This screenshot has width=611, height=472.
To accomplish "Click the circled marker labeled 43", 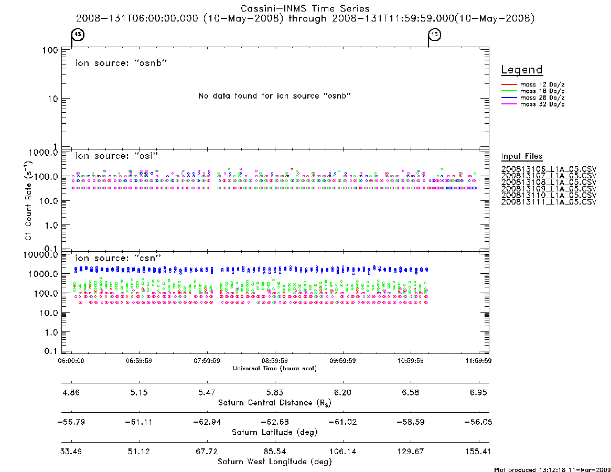I will (78, 35).
